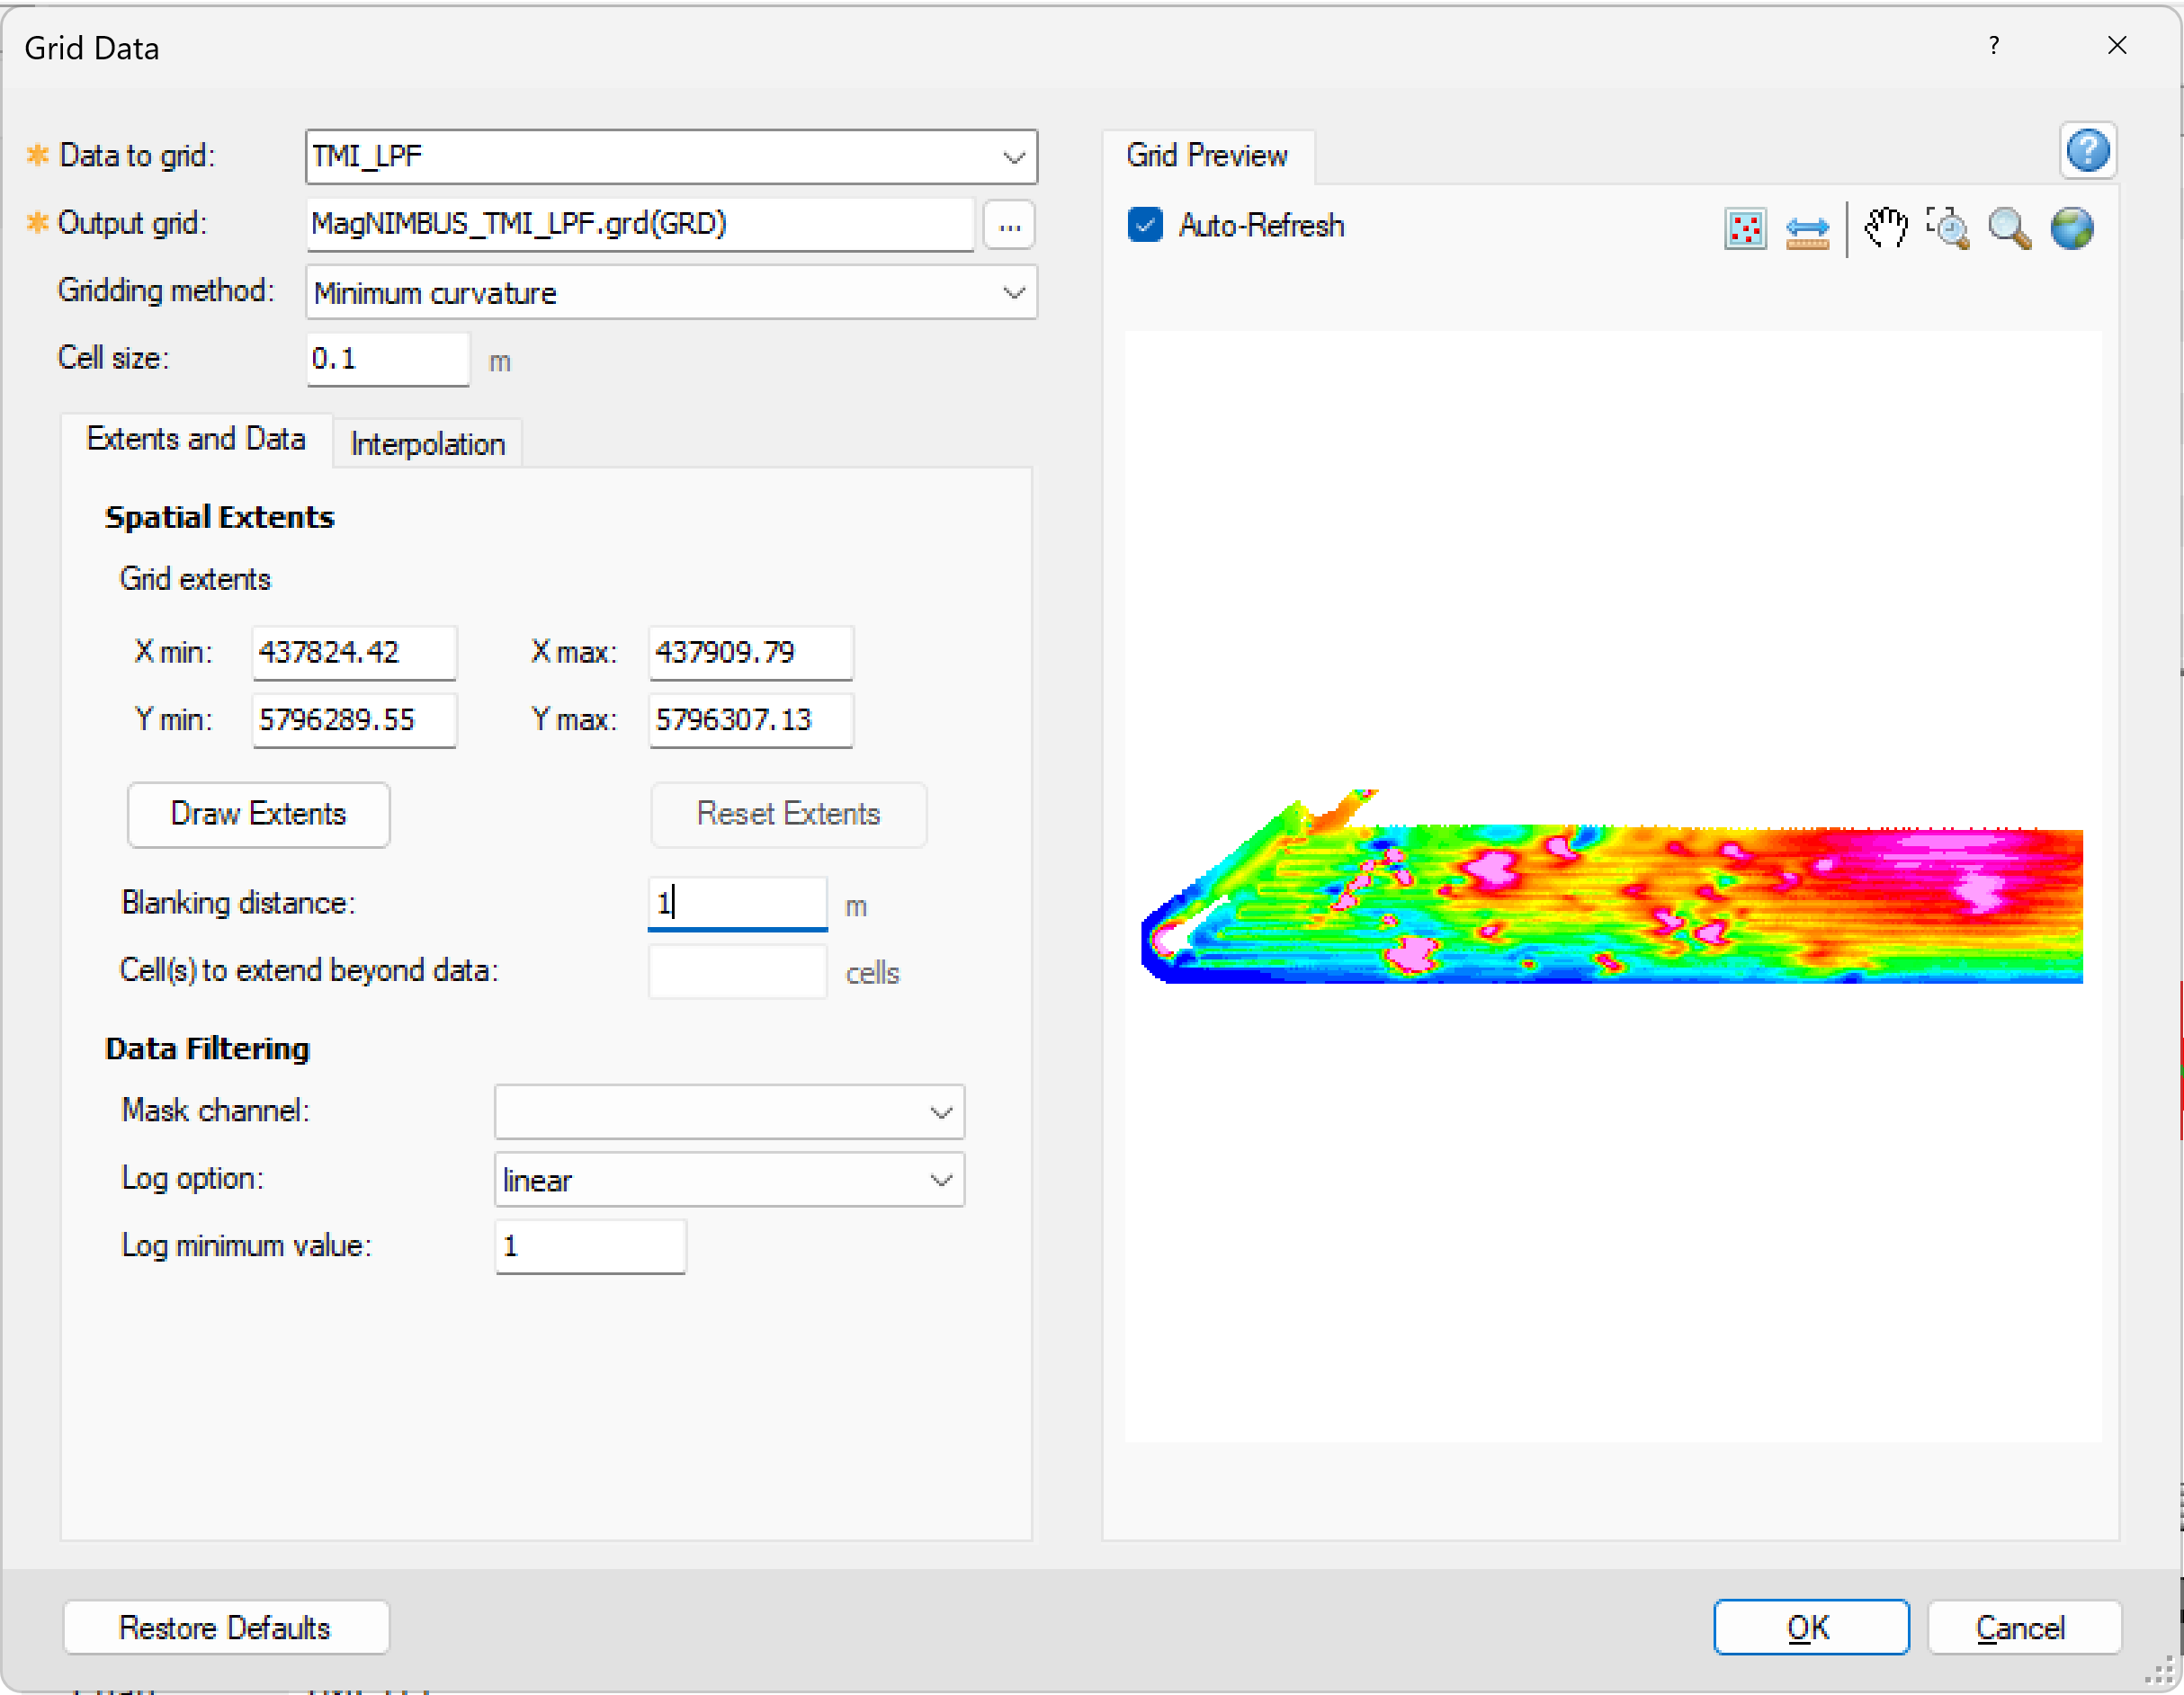Browse output grid file with ellipsis button

point(1009,225)
